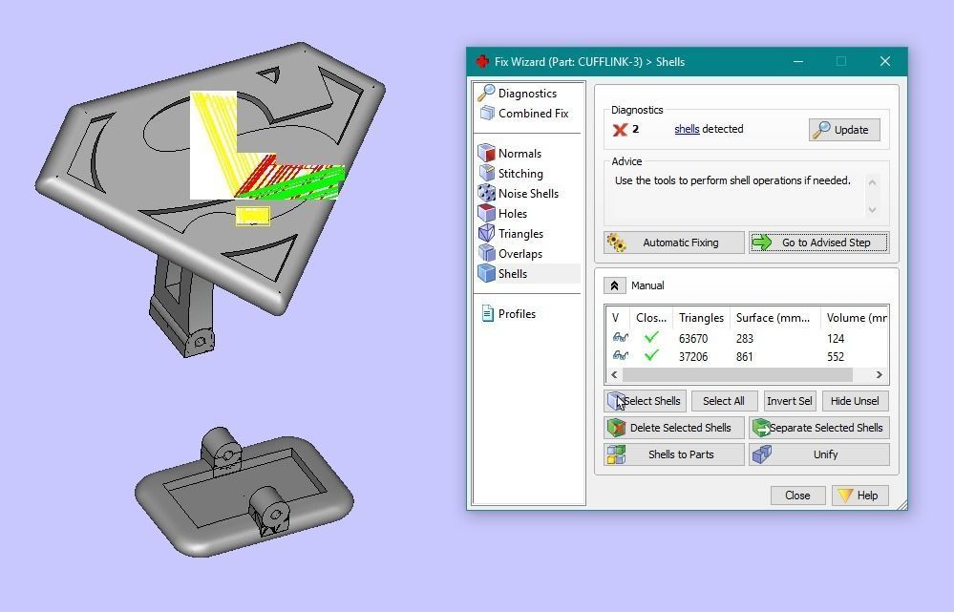954x612 pixels.
Task: Click the Select Shells button
Action: pyautogui.click(x=645, y=401)
